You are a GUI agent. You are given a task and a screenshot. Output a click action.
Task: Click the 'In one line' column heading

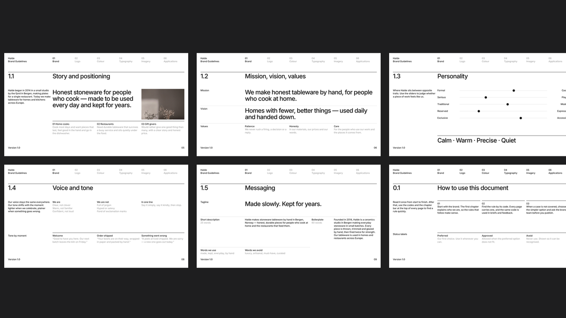[147, 202]
